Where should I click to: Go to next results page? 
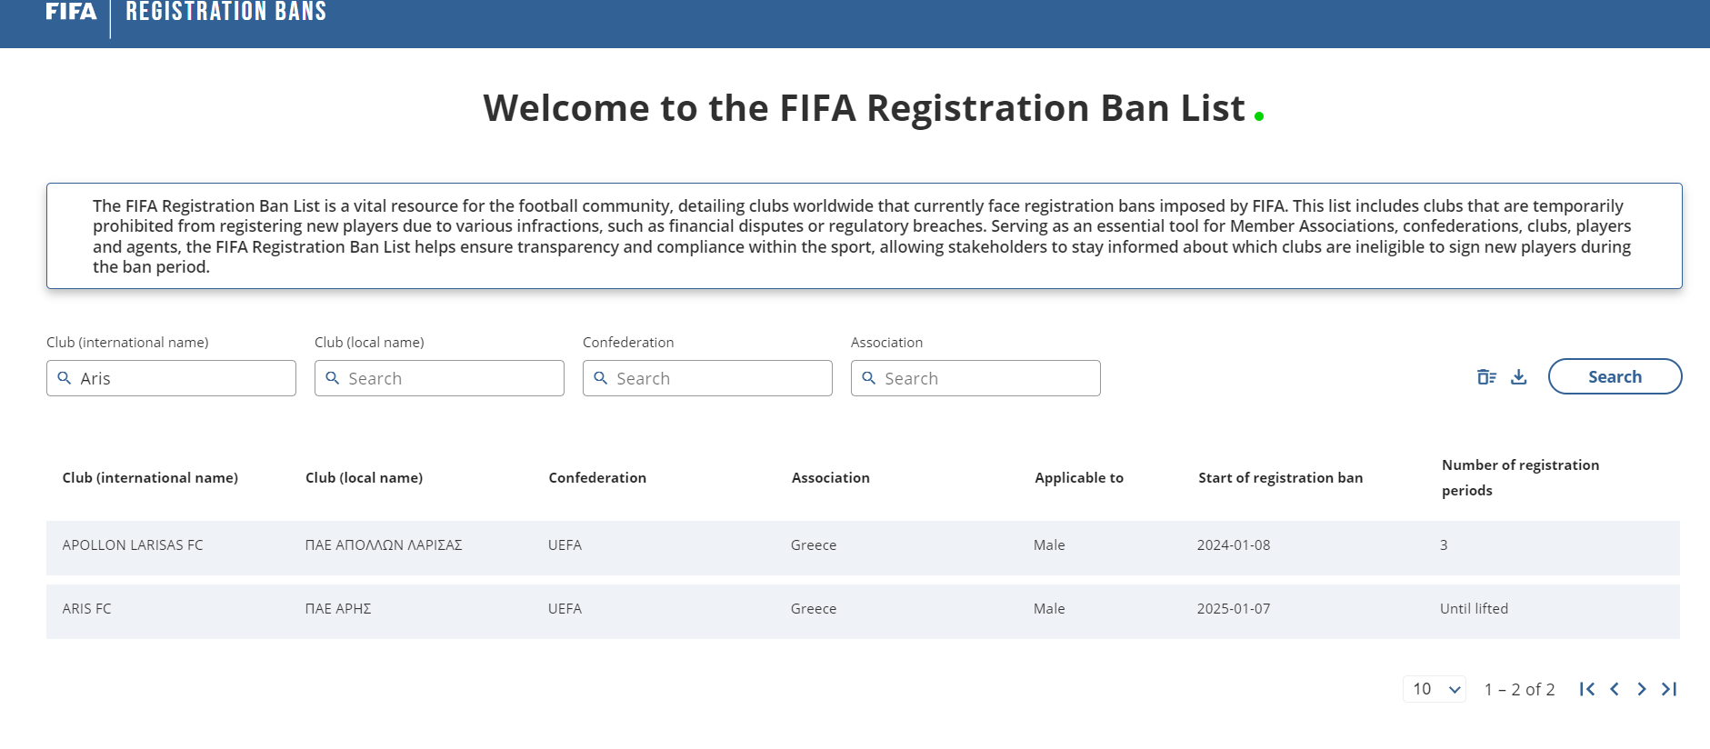1642,689
